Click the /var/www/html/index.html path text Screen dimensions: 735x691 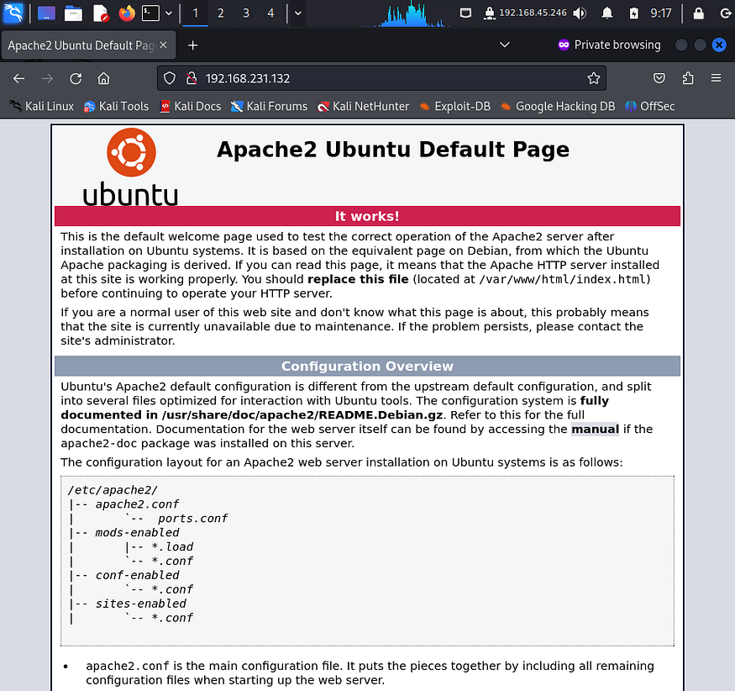tap(563, 279)
